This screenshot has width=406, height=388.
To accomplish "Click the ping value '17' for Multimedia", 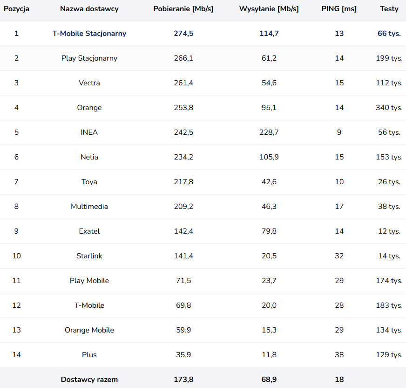I will click(x=339, y=207).
